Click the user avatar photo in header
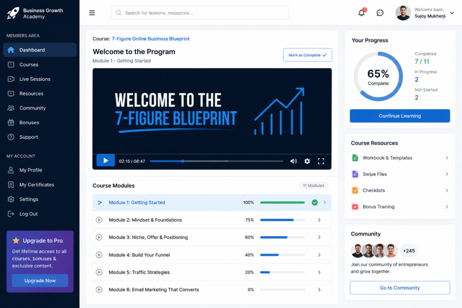Screen dimensions: 462x308 tap(403, 13)
